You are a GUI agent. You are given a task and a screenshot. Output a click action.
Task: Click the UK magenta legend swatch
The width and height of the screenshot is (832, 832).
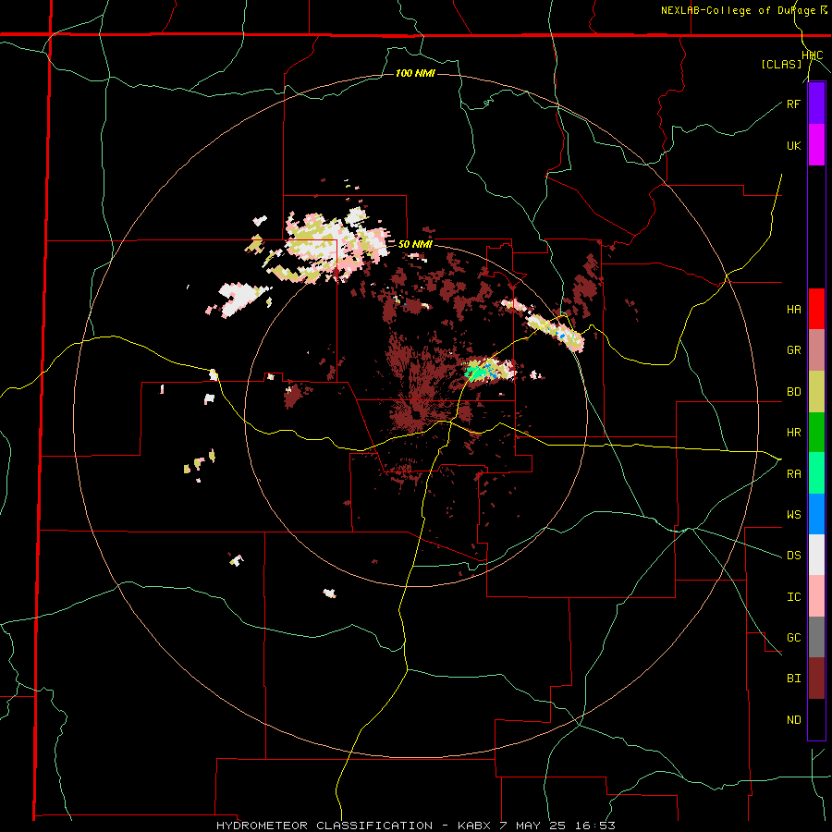(x=816, y=145)
